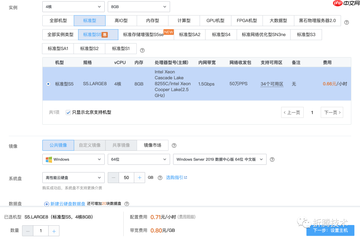Click the help icon beside system disk size
Image resolution: width=360 pixels, height=239 pixels.
(160, 177)
